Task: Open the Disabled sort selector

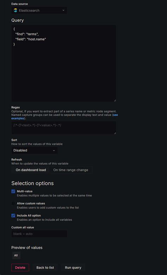Action: pos(35,150)
